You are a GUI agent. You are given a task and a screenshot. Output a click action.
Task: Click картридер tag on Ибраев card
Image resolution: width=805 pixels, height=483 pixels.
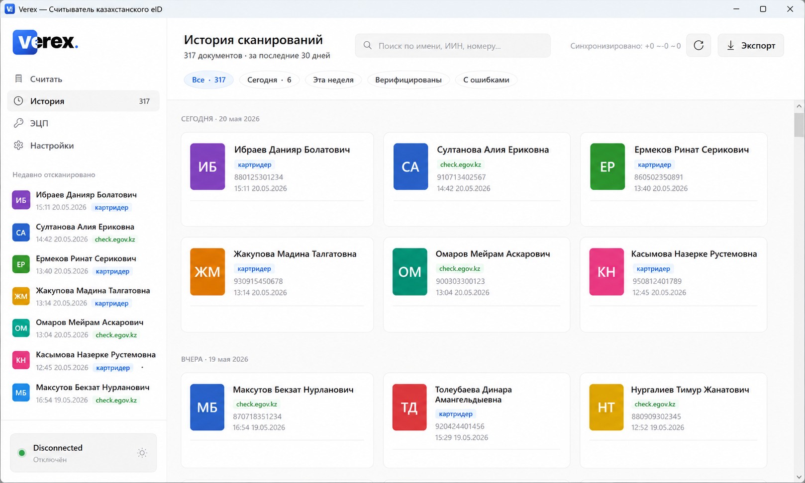pyautogui.click(x=255, y=164)
